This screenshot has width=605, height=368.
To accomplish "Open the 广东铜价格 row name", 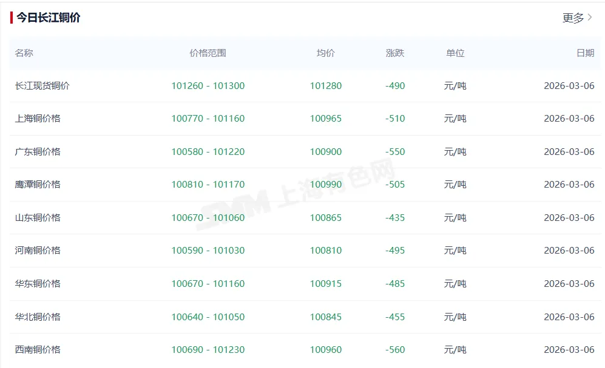I will coord(38,152).
